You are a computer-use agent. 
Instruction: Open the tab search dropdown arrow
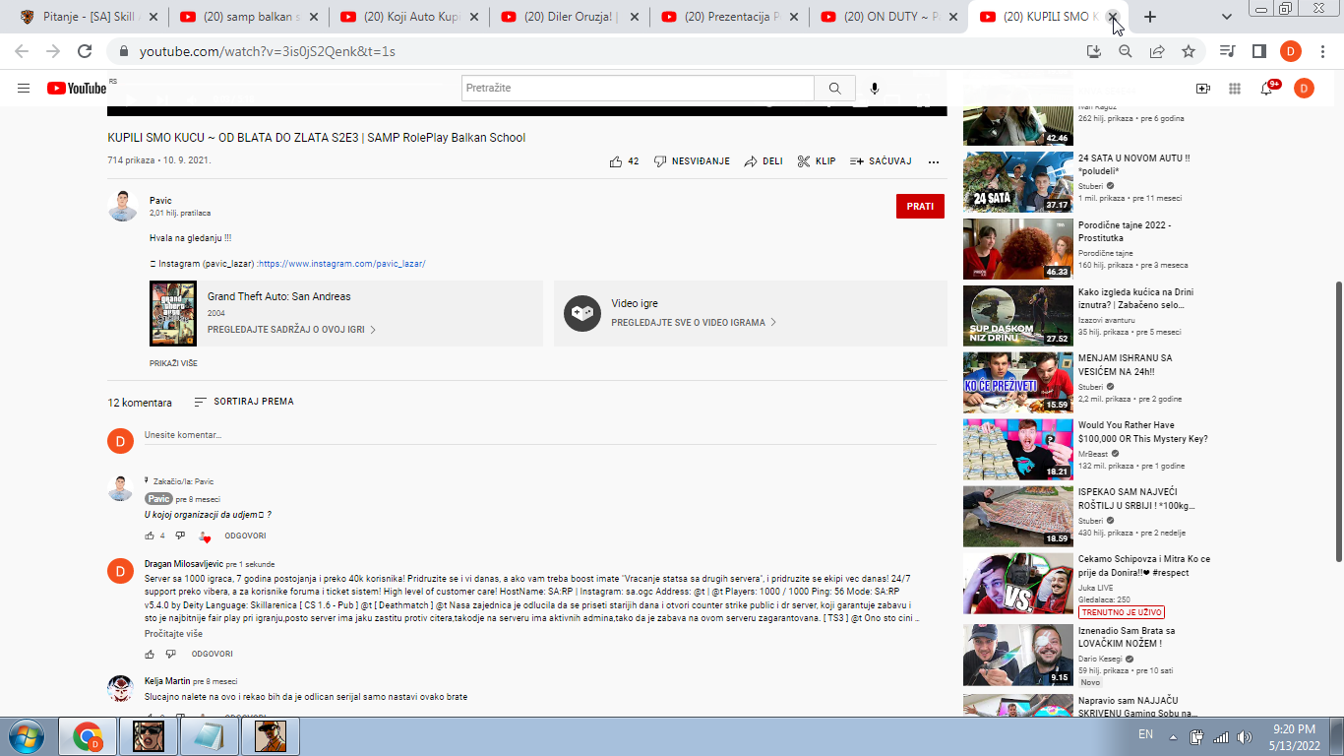(x=1227, y=17)
